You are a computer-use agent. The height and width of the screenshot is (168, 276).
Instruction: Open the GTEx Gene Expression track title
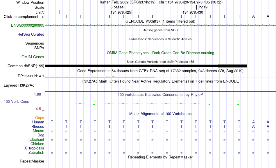click(160, 71)
